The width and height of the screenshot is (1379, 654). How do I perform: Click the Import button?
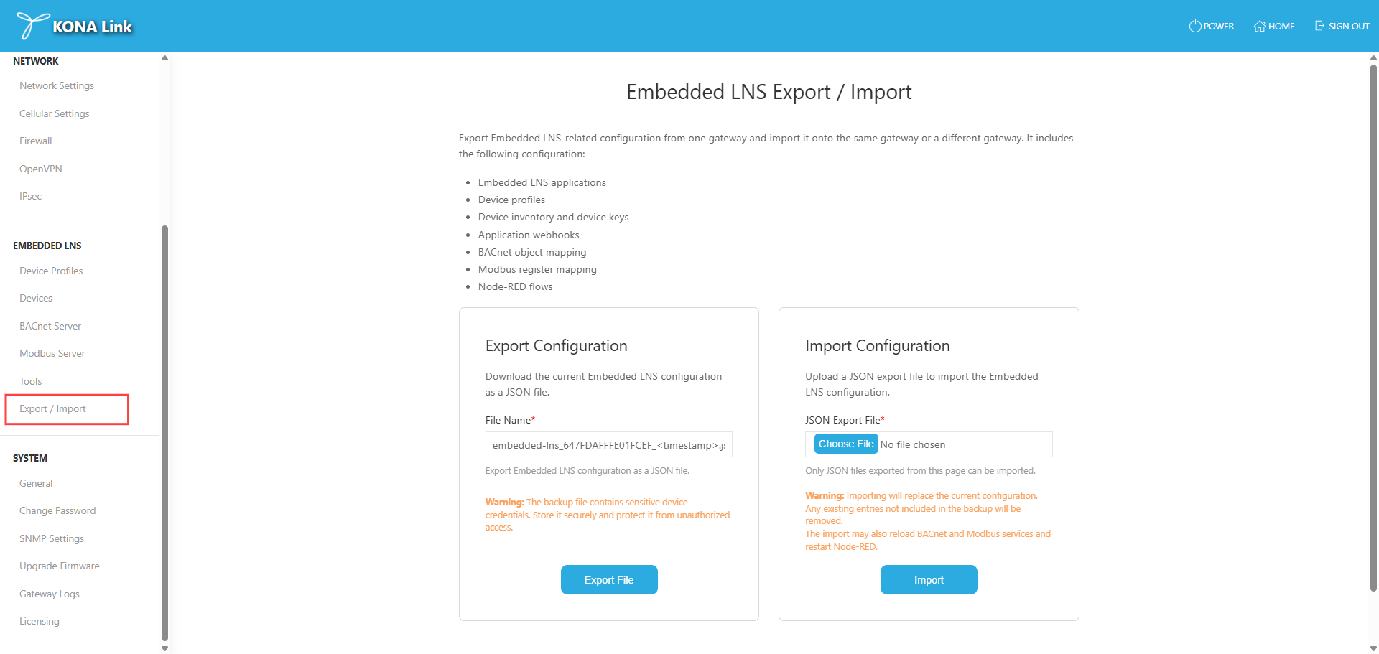pos(929,580)
